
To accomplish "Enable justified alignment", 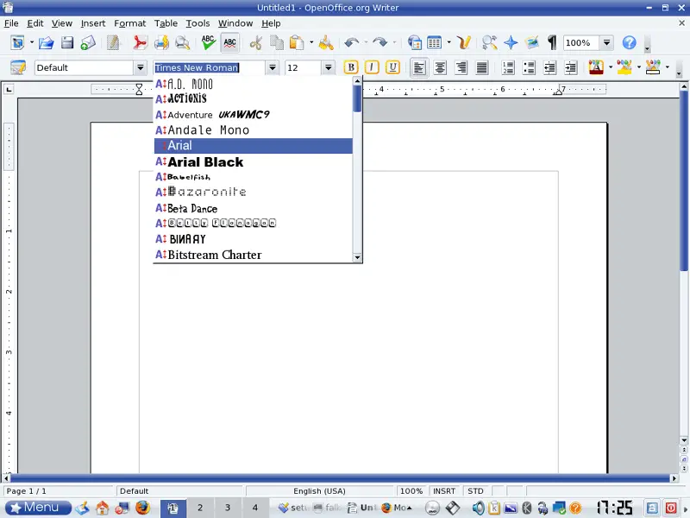I will click(482, 67).
